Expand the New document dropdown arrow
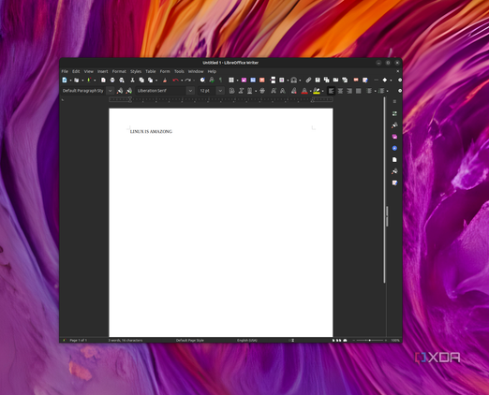Image resolution: width=489 pixels, height=395 pixels. (x=70, y=80)
